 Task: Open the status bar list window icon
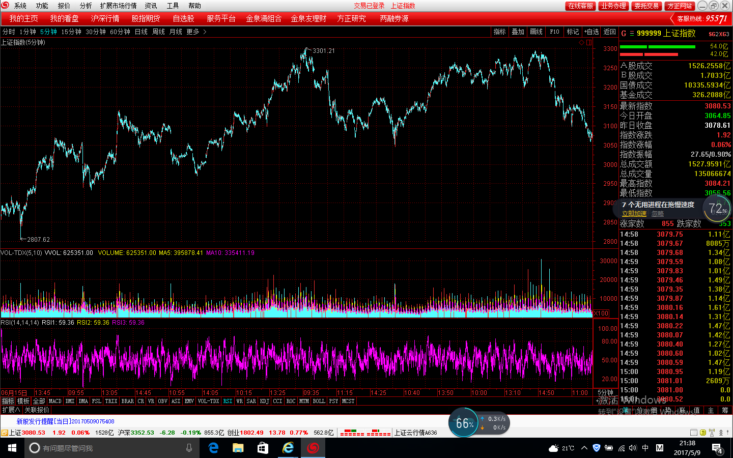(694, 433)
